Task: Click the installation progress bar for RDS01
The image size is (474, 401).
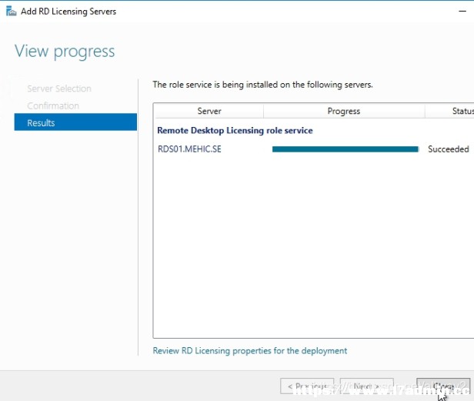Action: 345,149
